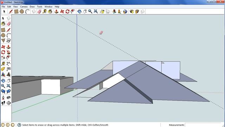Select the Axes tool

coord(3,74)
